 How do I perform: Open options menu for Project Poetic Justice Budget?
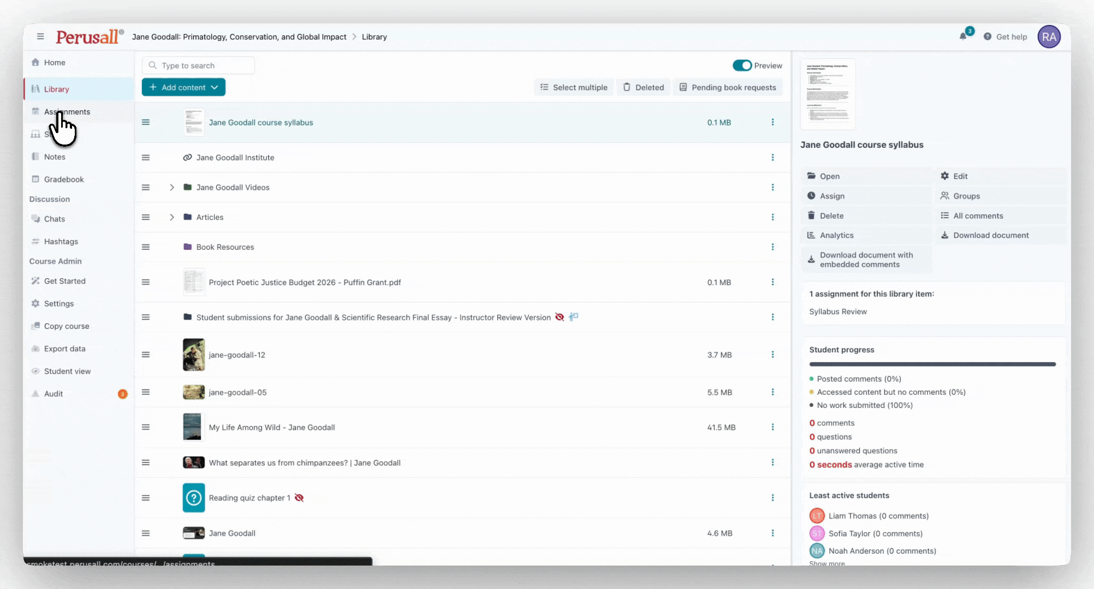coord(772,283)
